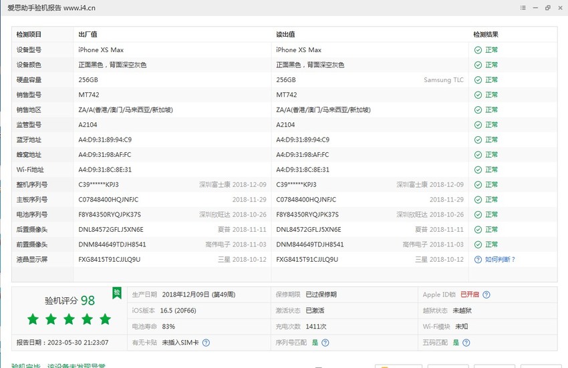The height and width of the screenshot is (368, 568).
Task: Select factory LCD serial FXG8415T91CJJLQ9U
Action: click(x=110, y=260)
